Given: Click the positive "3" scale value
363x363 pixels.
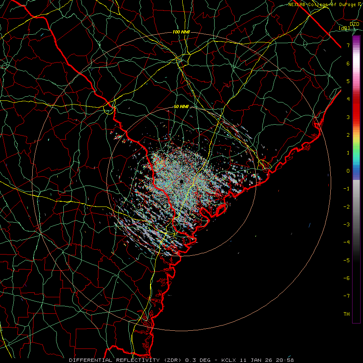Looking at the screenshot, I should (348, 117).
